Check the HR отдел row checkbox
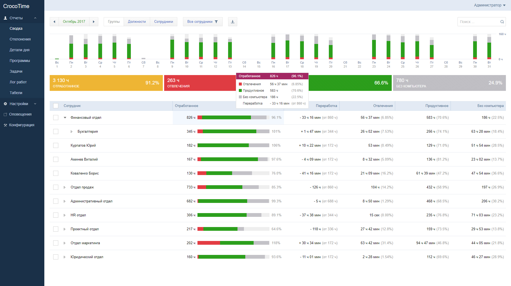 (56, 215)
